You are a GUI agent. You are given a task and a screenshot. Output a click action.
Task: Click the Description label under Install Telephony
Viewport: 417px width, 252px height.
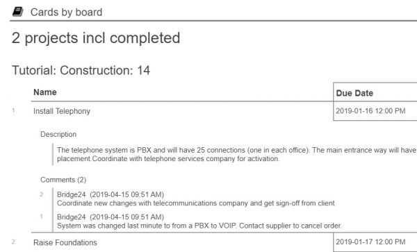[58, 135]
